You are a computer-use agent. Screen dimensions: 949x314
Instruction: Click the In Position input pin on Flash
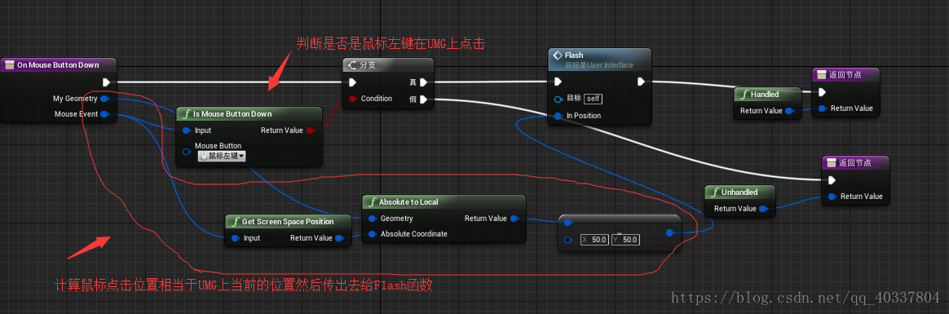pyautogui.click(x=558, y=116)
